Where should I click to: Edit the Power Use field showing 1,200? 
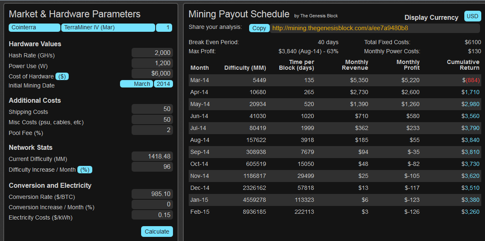[152, 63]
